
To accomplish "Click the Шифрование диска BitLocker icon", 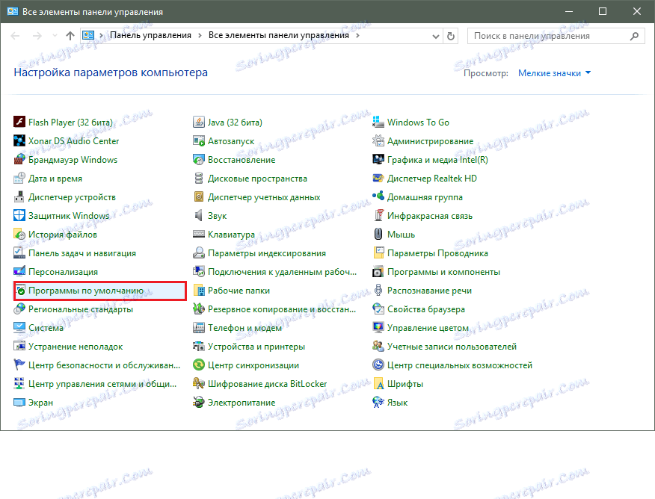I will (198, 384).
